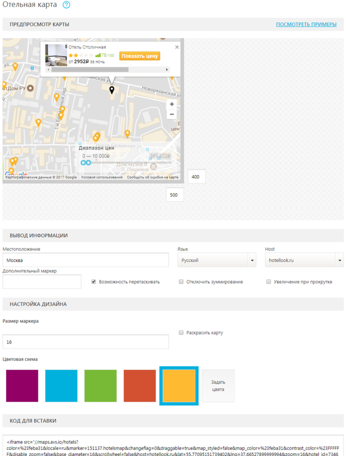Screen dimensions: 346x456
Task: Check the Раскрасить карту option
Action: [181, 333]
